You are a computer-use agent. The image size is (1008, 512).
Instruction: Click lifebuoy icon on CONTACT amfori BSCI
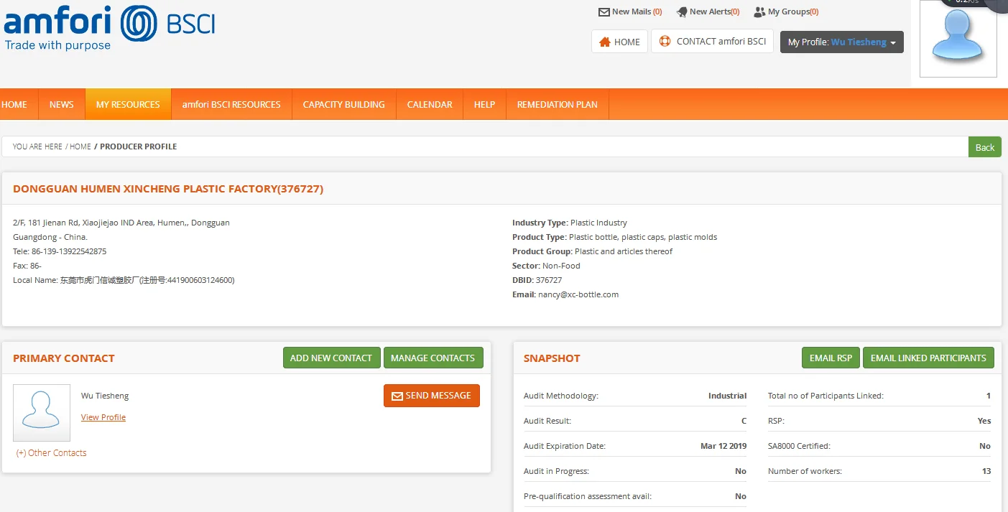tap(665, 42)
